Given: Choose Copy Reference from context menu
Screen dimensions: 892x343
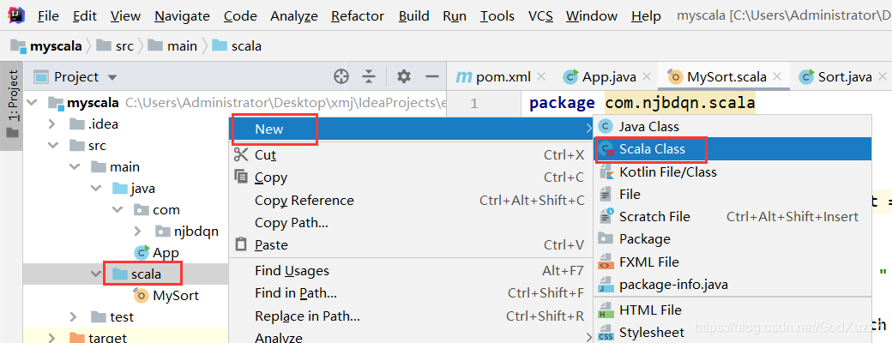Looking at the screenshot, I should coord(411,200).
